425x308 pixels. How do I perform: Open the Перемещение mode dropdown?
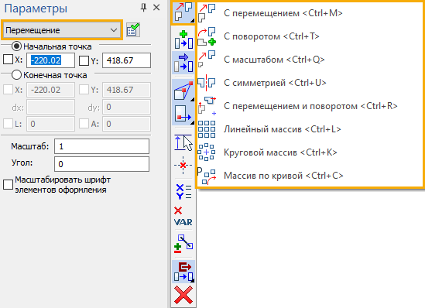(62, 30)
